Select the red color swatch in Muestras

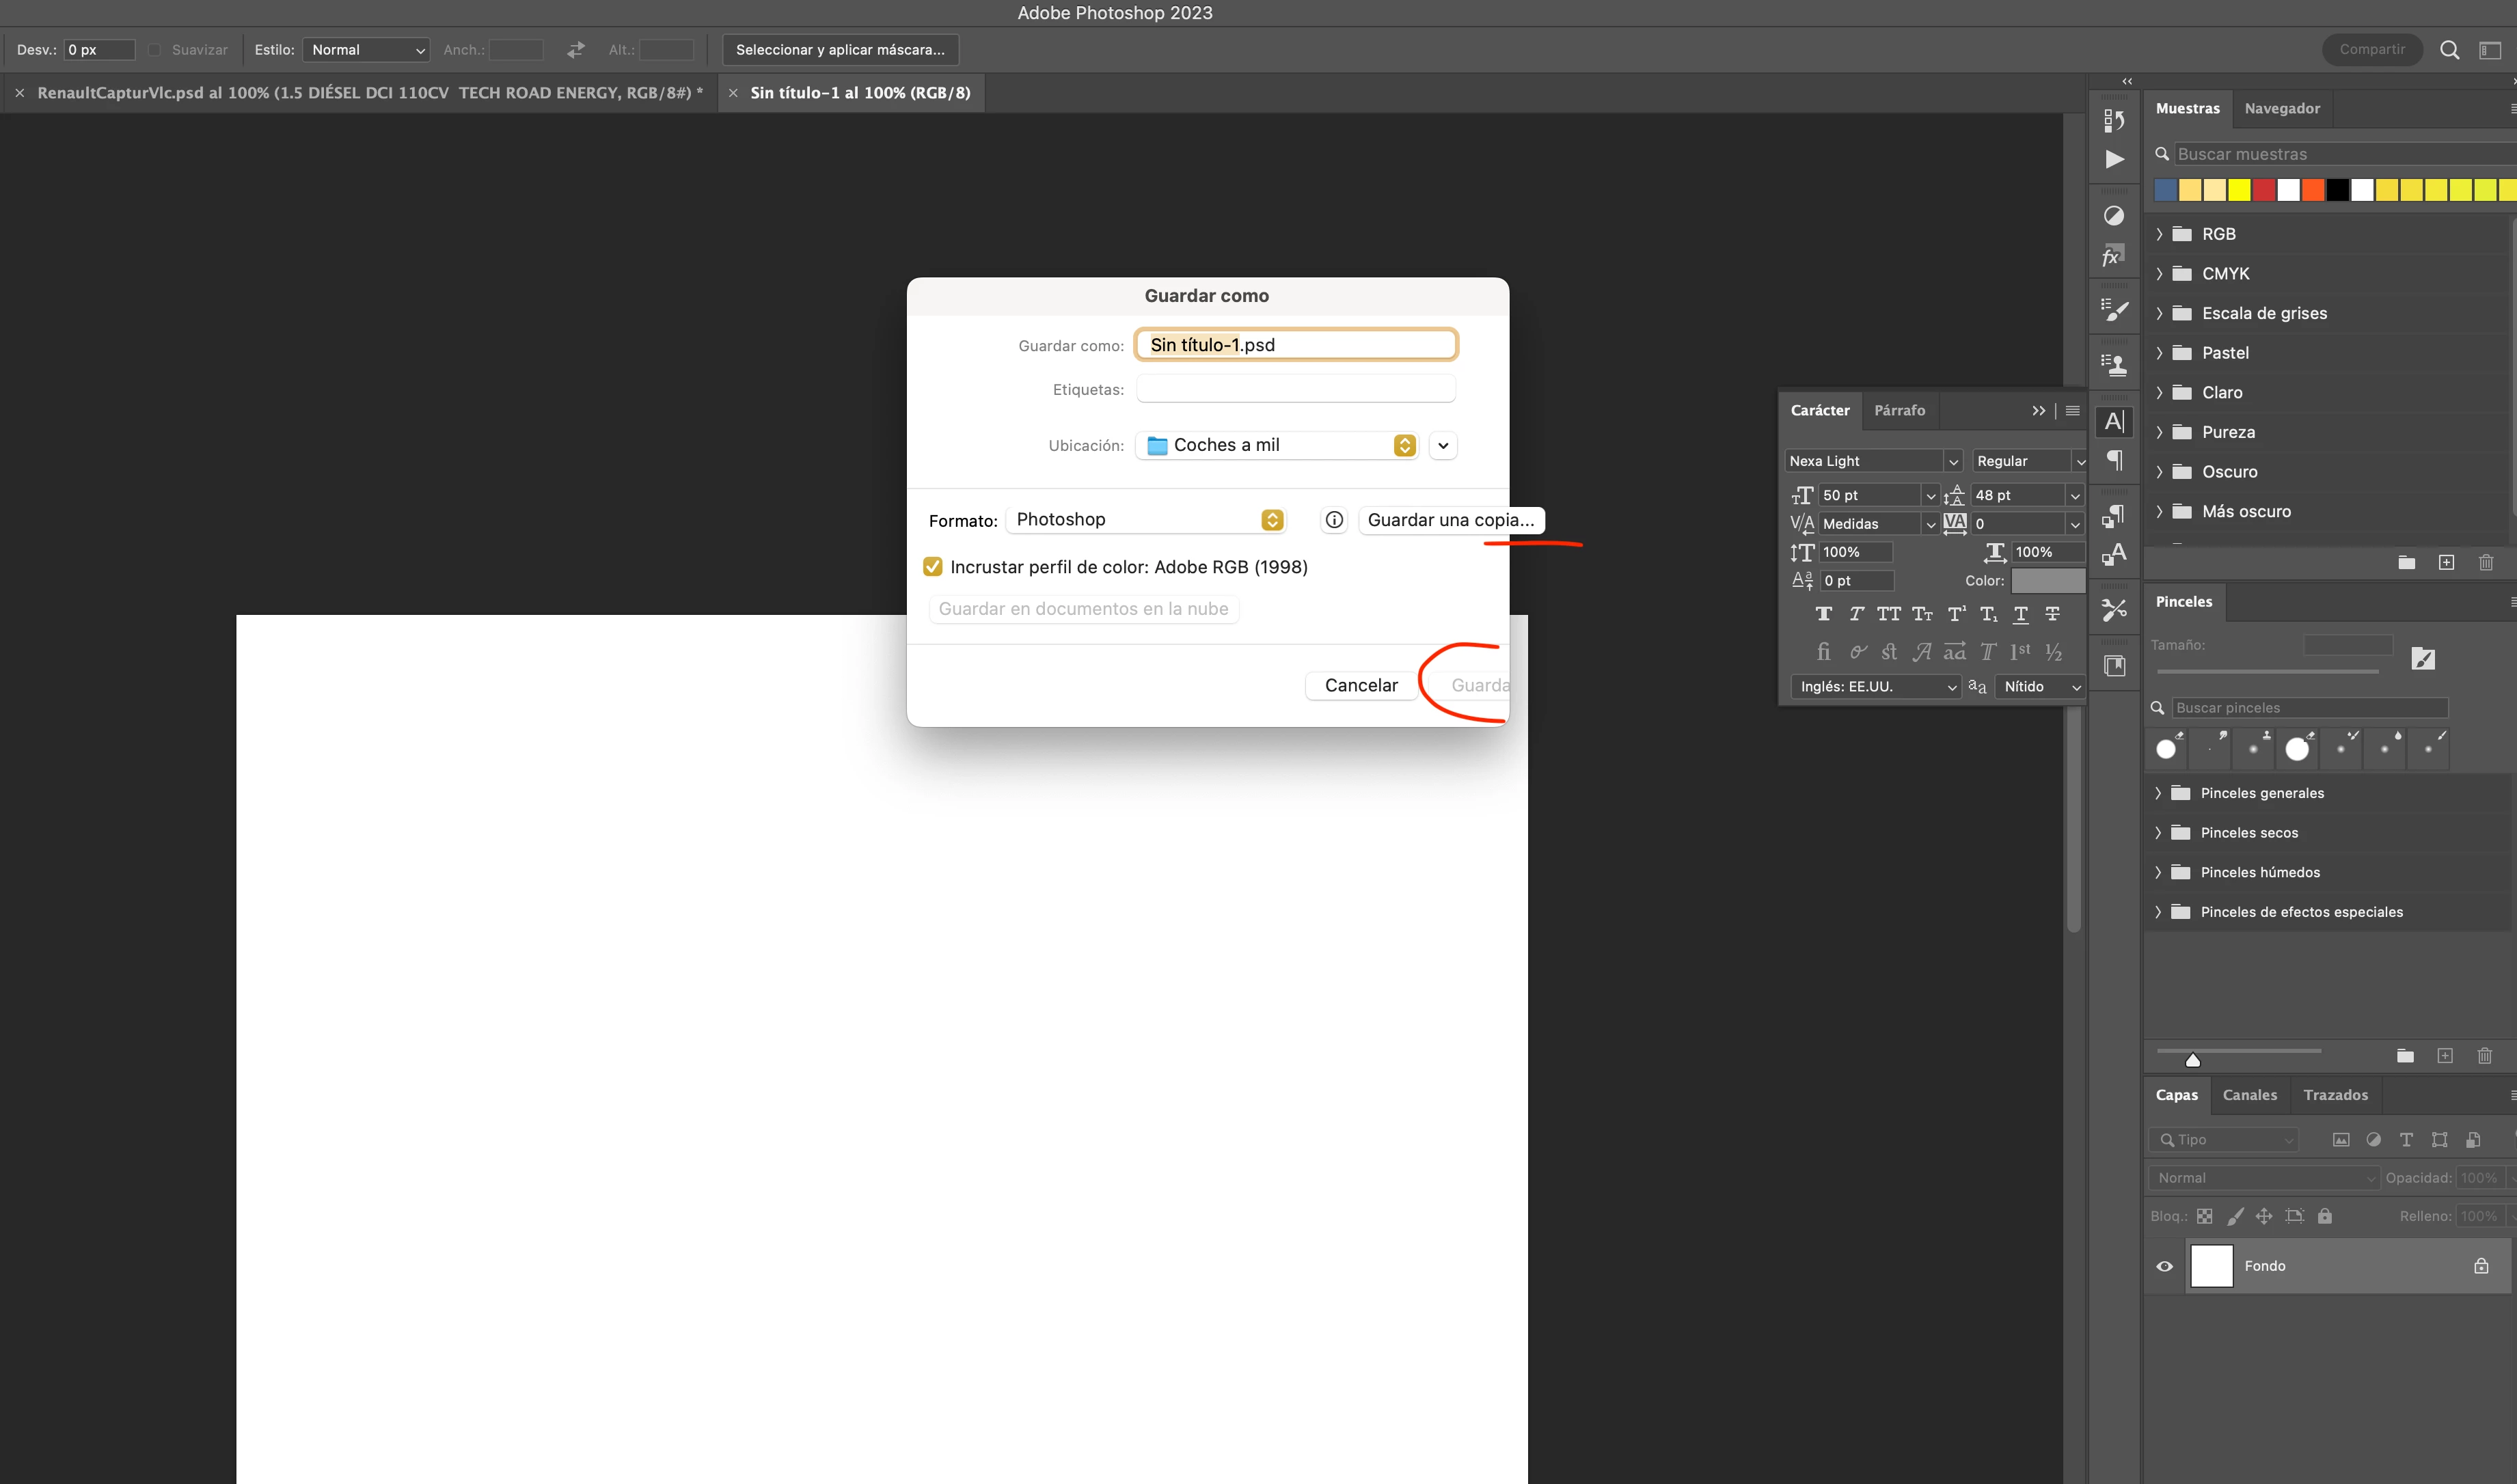point(2263,190)
